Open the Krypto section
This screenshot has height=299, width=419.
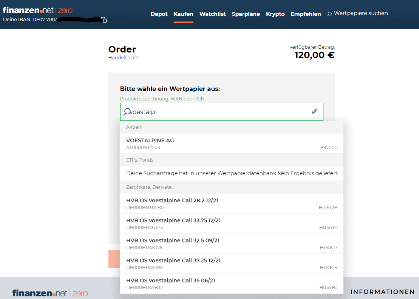(275, 14)
